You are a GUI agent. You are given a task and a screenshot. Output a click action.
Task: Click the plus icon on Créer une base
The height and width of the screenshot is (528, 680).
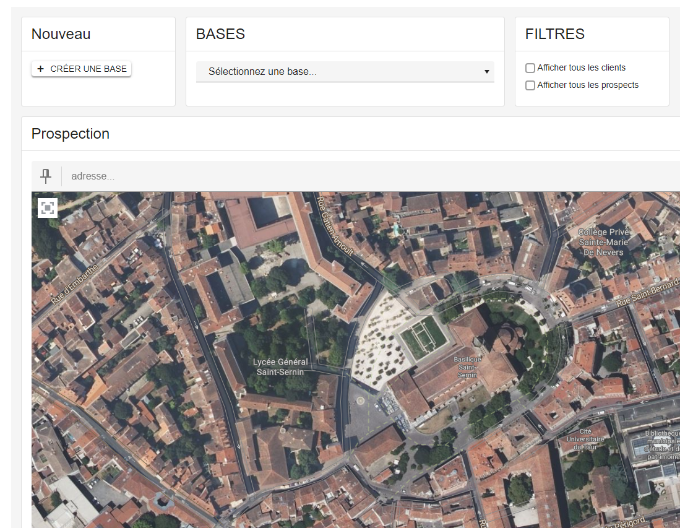coord(41,69)
